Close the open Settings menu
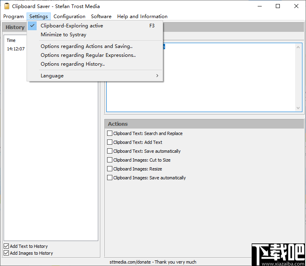Viewport: 306px width, 266px height. click(39, 17)
